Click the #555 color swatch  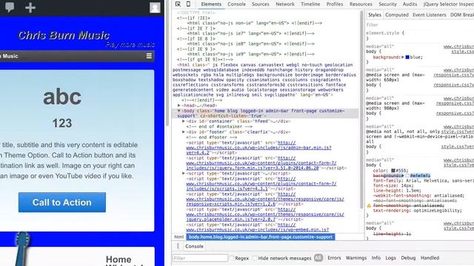393,171
